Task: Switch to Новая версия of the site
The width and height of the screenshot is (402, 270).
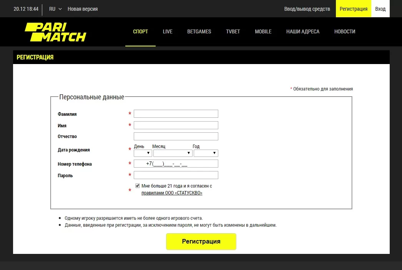Action: point(83,9)
